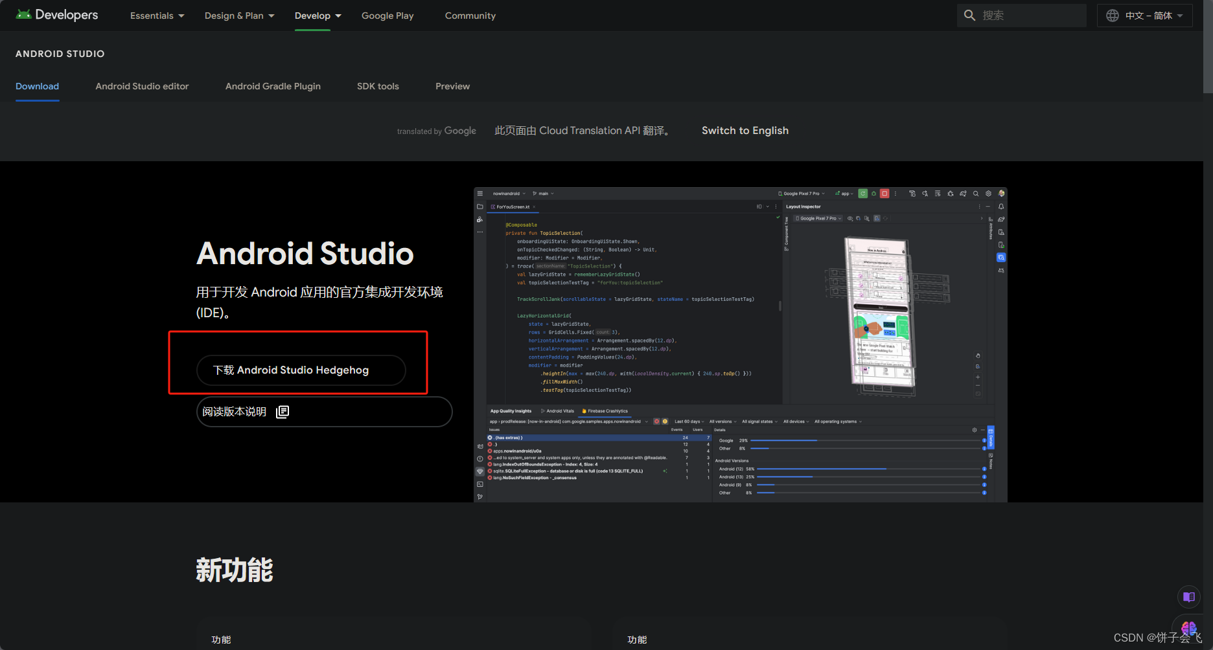Click Switch to English link

(x=745, y=131)
